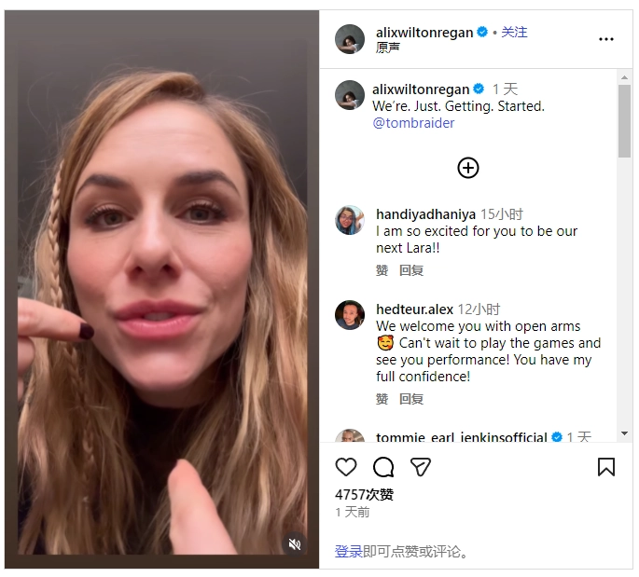Open alixwiltonregan header profile picture

[349, 39]
